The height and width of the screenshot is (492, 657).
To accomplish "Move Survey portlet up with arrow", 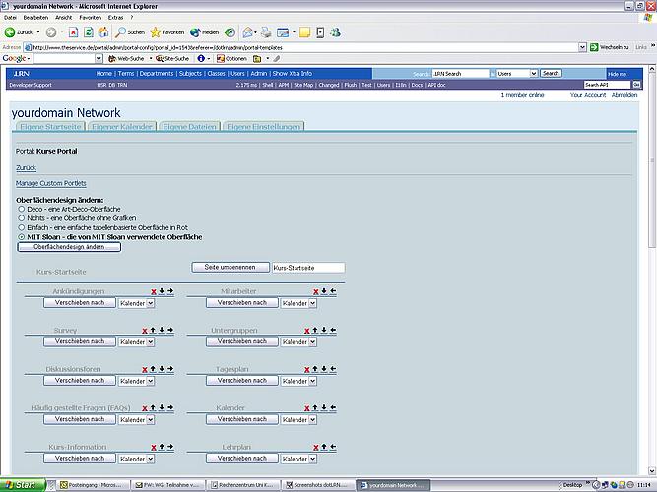I will (153, 330).
